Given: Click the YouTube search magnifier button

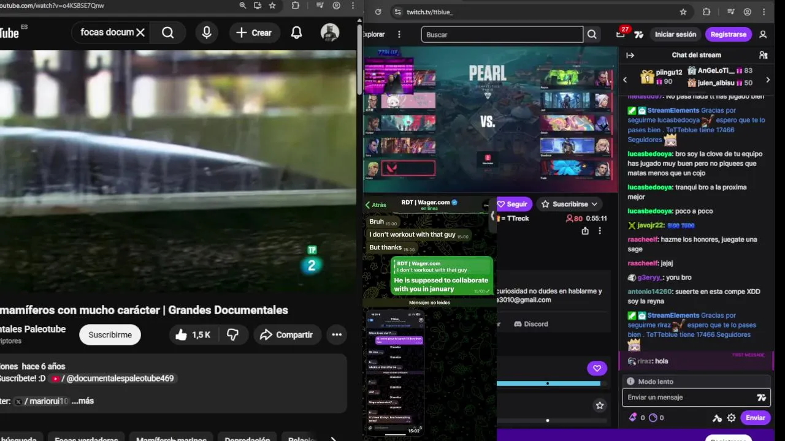Looking at the screenshot, I should [168, 32].
